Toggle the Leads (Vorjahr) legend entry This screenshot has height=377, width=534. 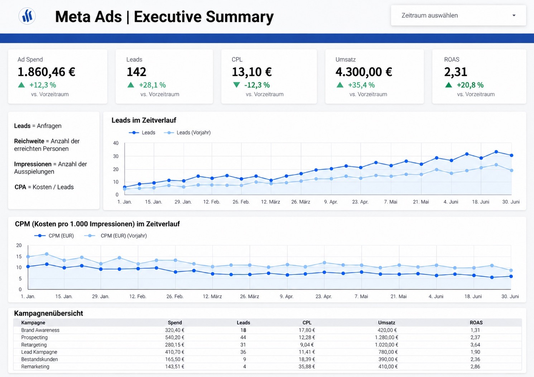tap(187, 133)
